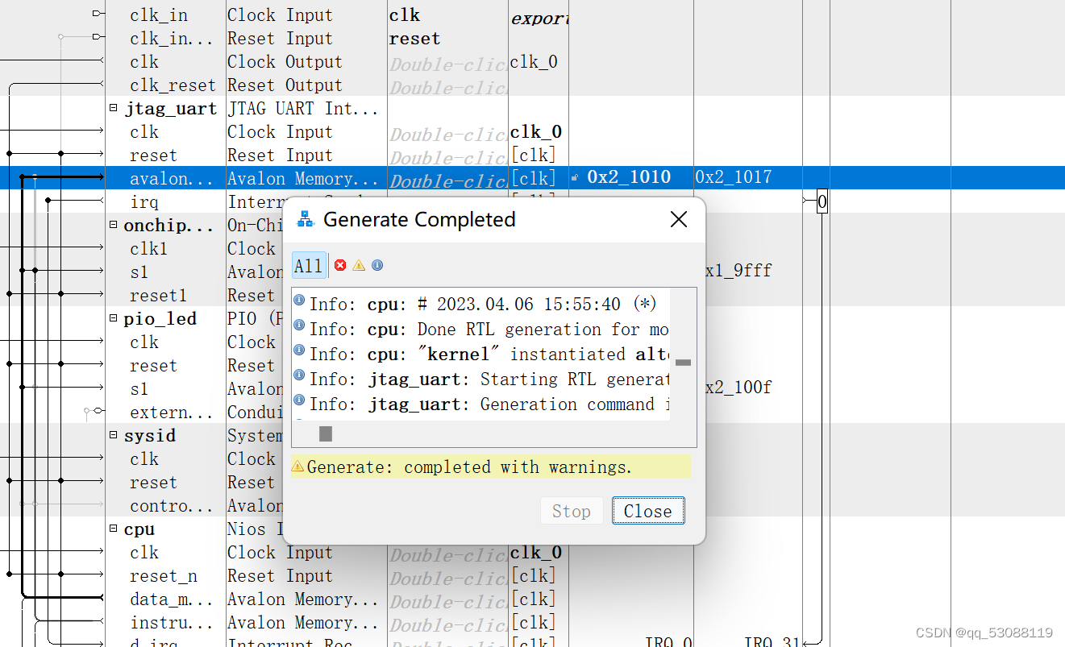Click bold clk_0 cell in jtag_uart clk row
The height and width of the screenshot is (647, 1065).
pos(536,132)
